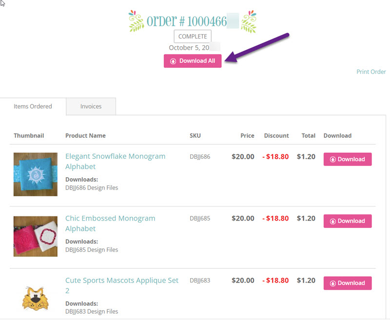Image resolution: width=390 pixels, height=321 pixels.
Task: Download the Chic Embossed Monogram Alphabet files
Action: [348, 221]
